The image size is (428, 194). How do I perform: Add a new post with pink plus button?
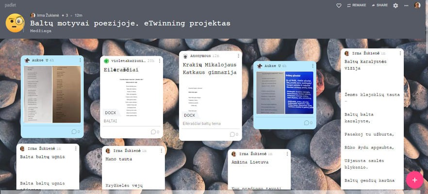(x=414, y=180)
